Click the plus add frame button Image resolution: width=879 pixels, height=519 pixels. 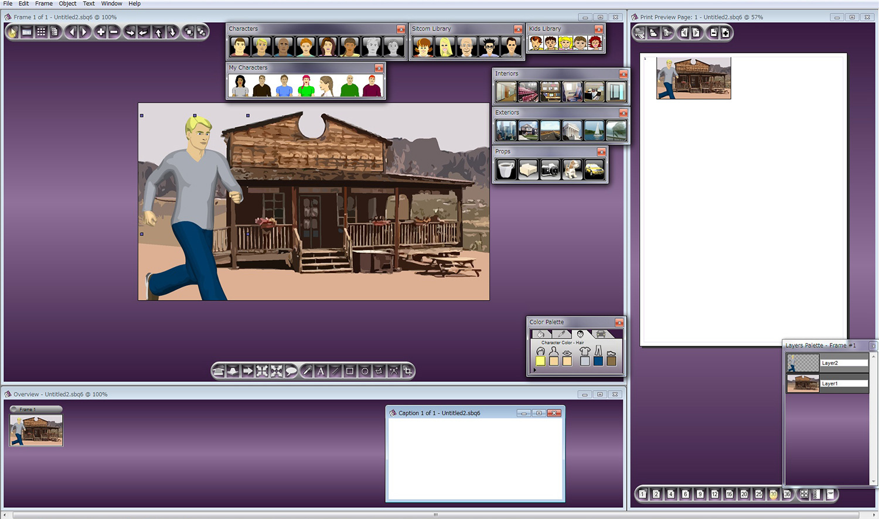(x=101, y=32)
